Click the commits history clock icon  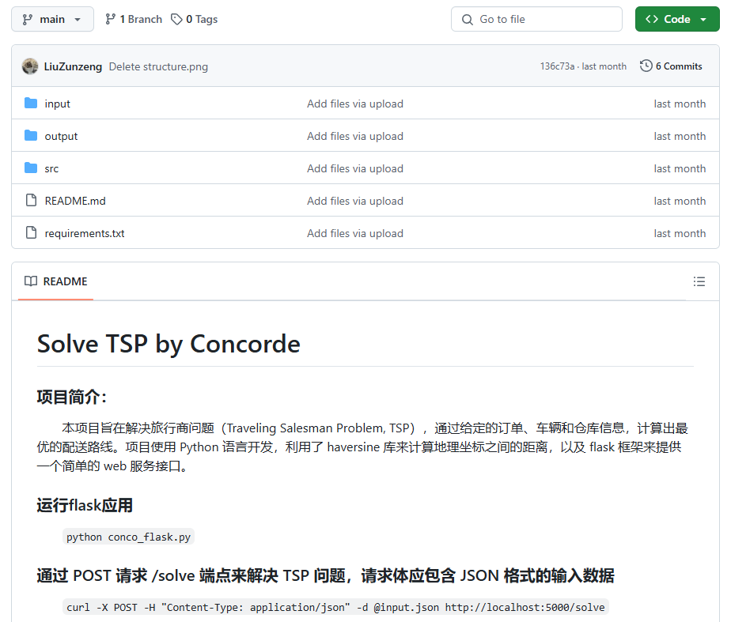[646, 66]
